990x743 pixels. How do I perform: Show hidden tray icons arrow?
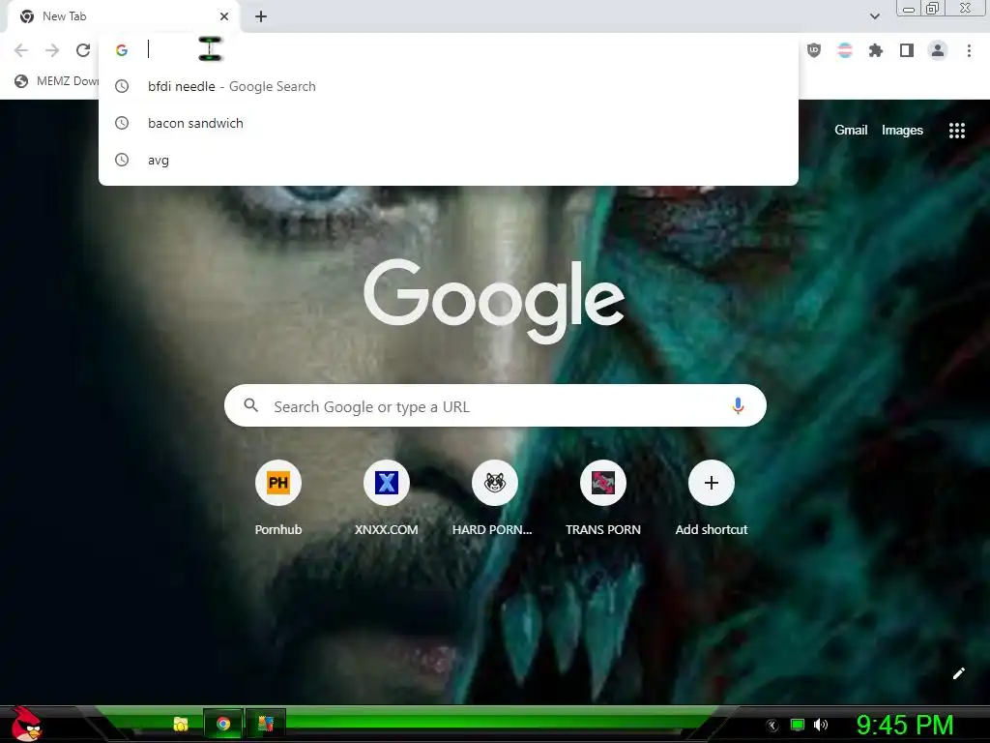772,726
